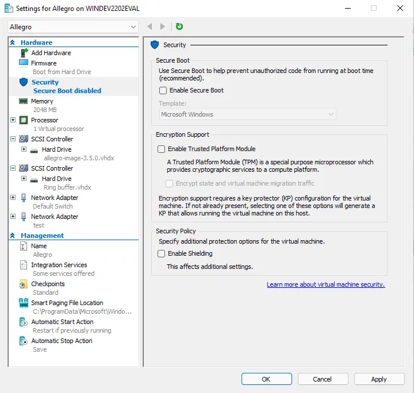The height and width of the screenshot is (393, 414).
Task: Select the Firmware monitor icon
Action: [24, 63]
